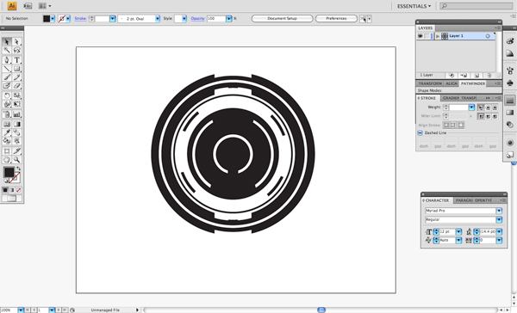Viewport: 517px width, 313px height.
Task: Select the Artboard tool
Action: click(7, 151)
